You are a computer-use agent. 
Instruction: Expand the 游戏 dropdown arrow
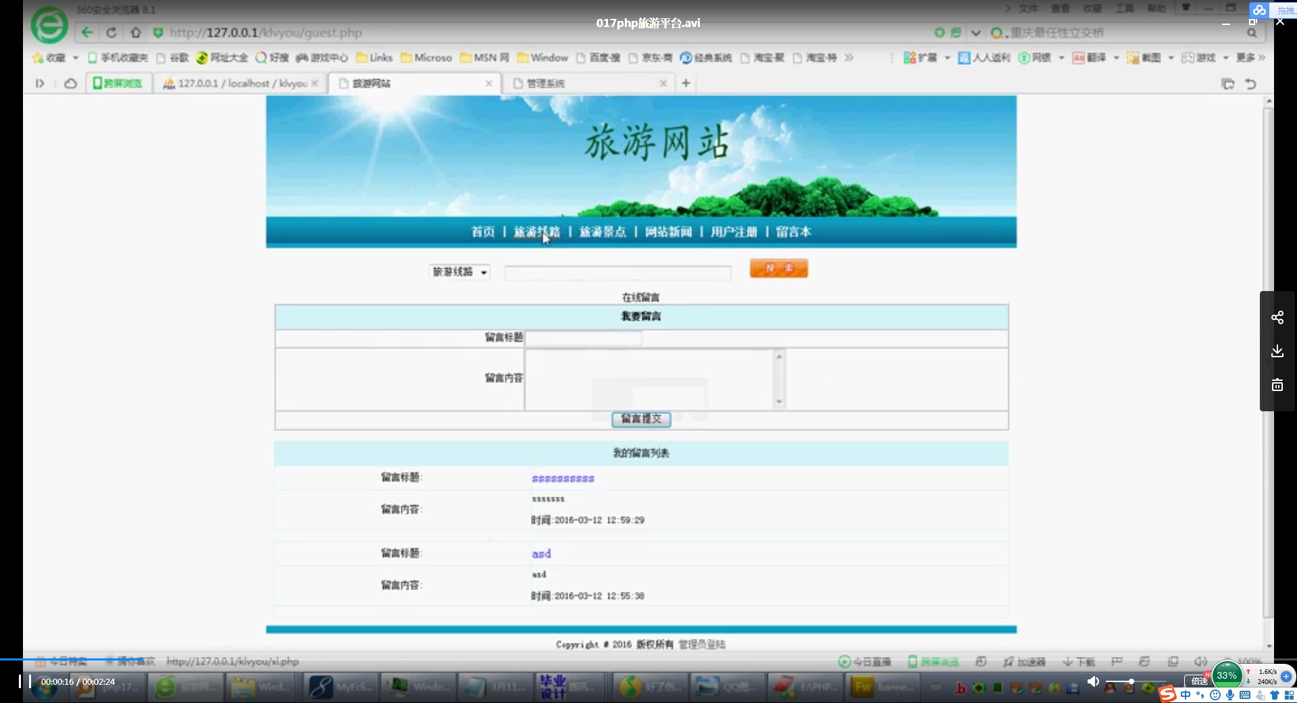tap(1225, 58)
